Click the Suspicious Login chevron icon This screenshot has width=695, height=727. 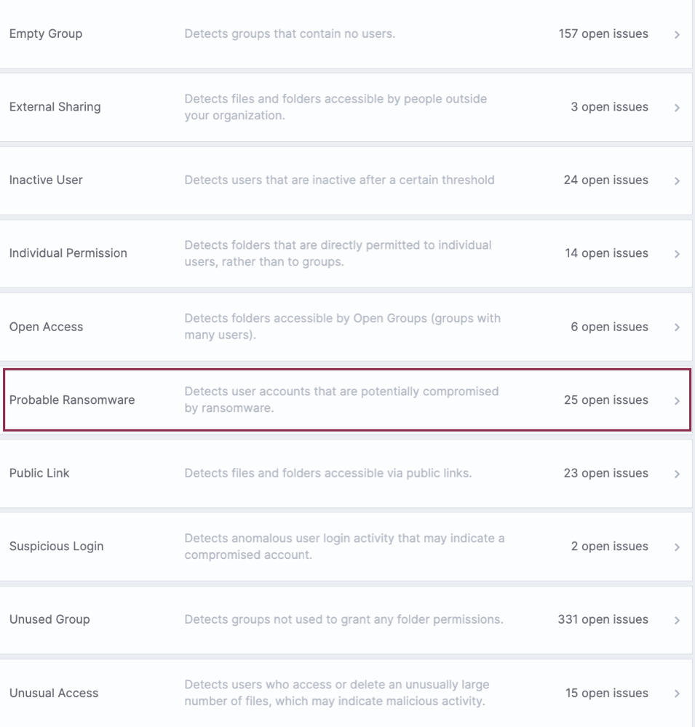tap(677, 547)
